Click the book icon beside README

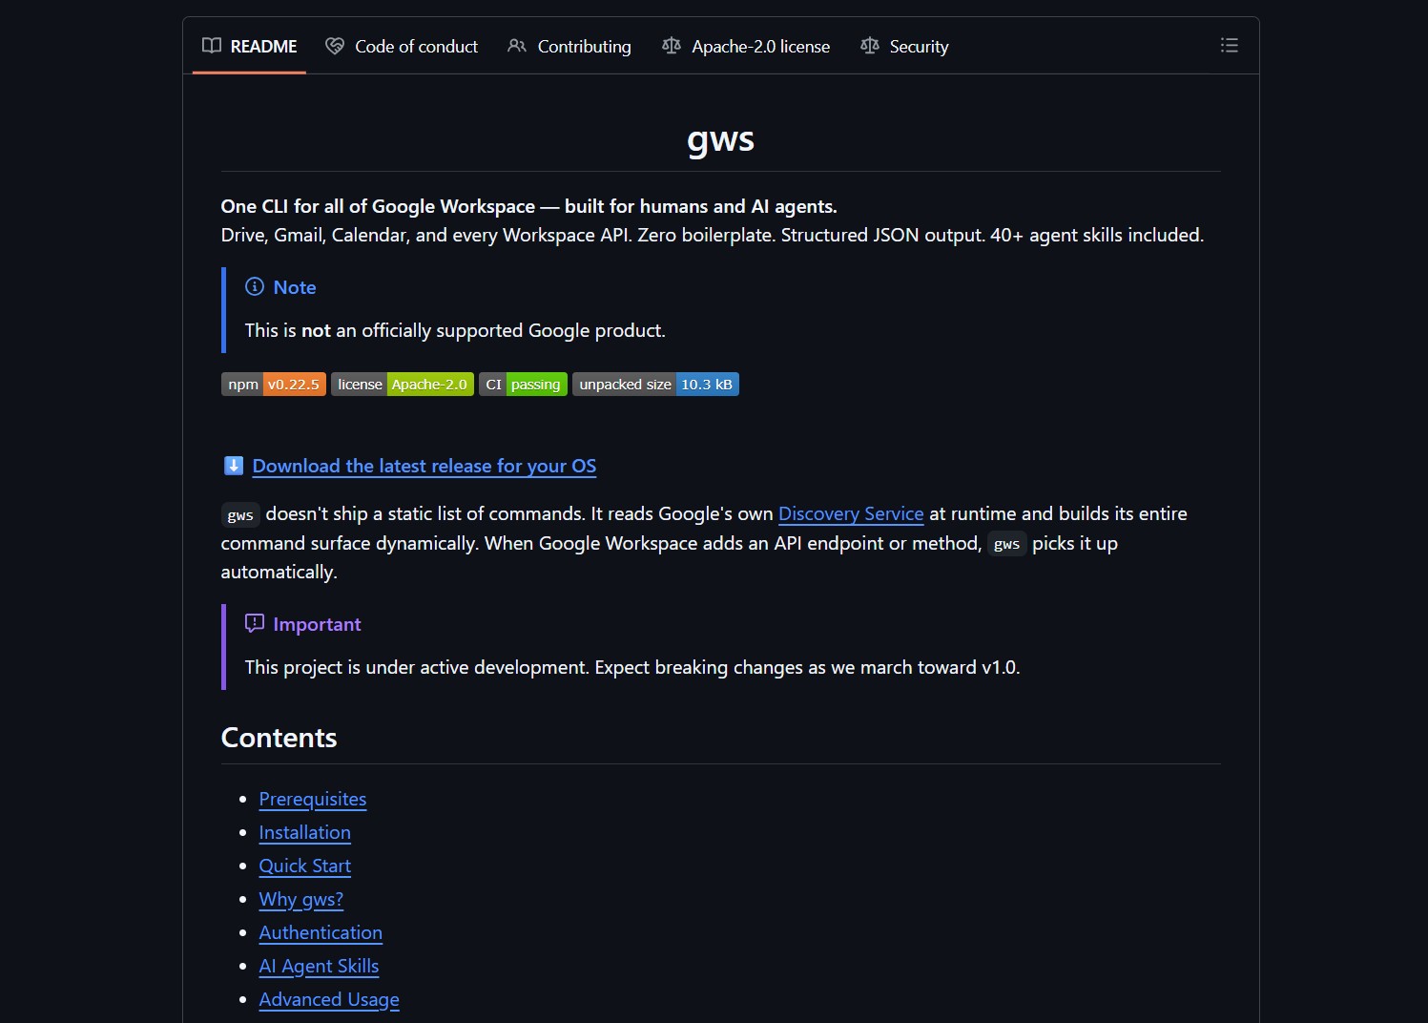tap(212, 46)
